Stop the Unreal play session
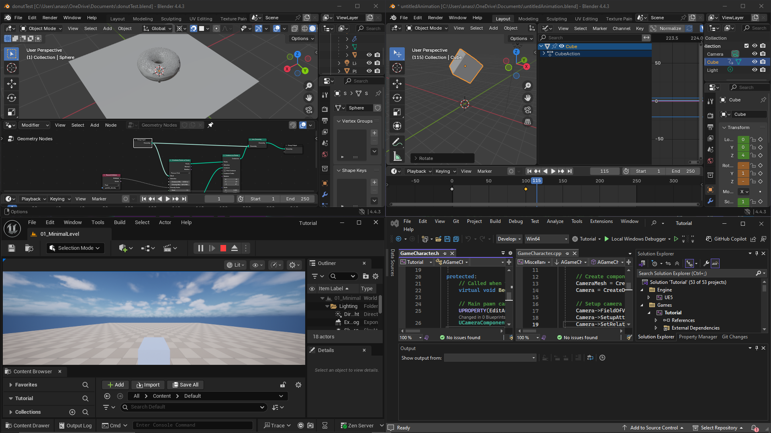This screenshot has height=433, width=771. pos(223,248)
